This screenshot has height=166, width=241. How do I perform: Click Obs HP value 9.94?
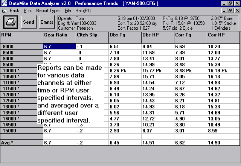[158, 47]
